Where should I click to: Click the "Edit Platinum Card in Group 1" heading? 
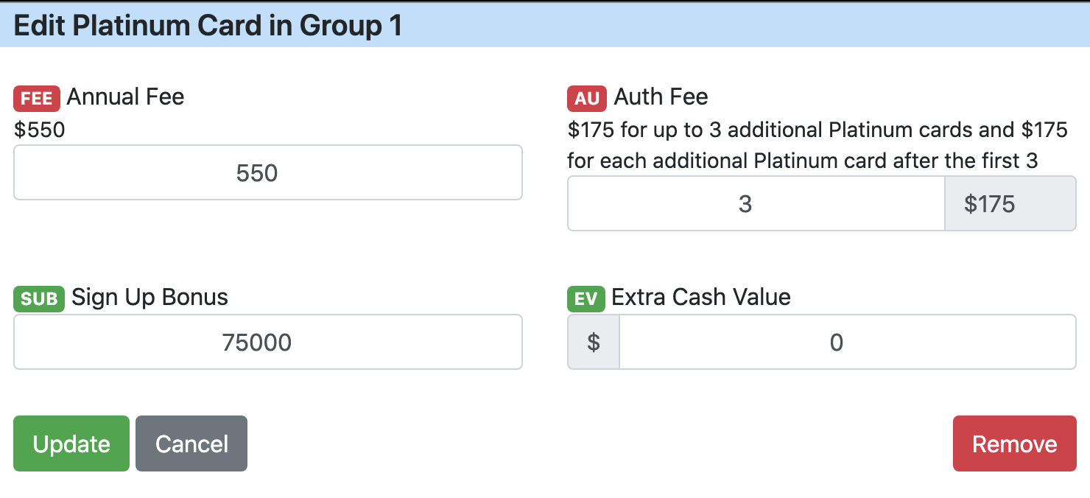(208, 26)
